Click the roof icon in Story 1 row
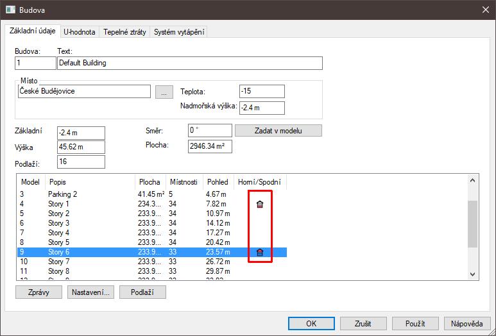This screenshot has height=336, width=496. point(260,204)
